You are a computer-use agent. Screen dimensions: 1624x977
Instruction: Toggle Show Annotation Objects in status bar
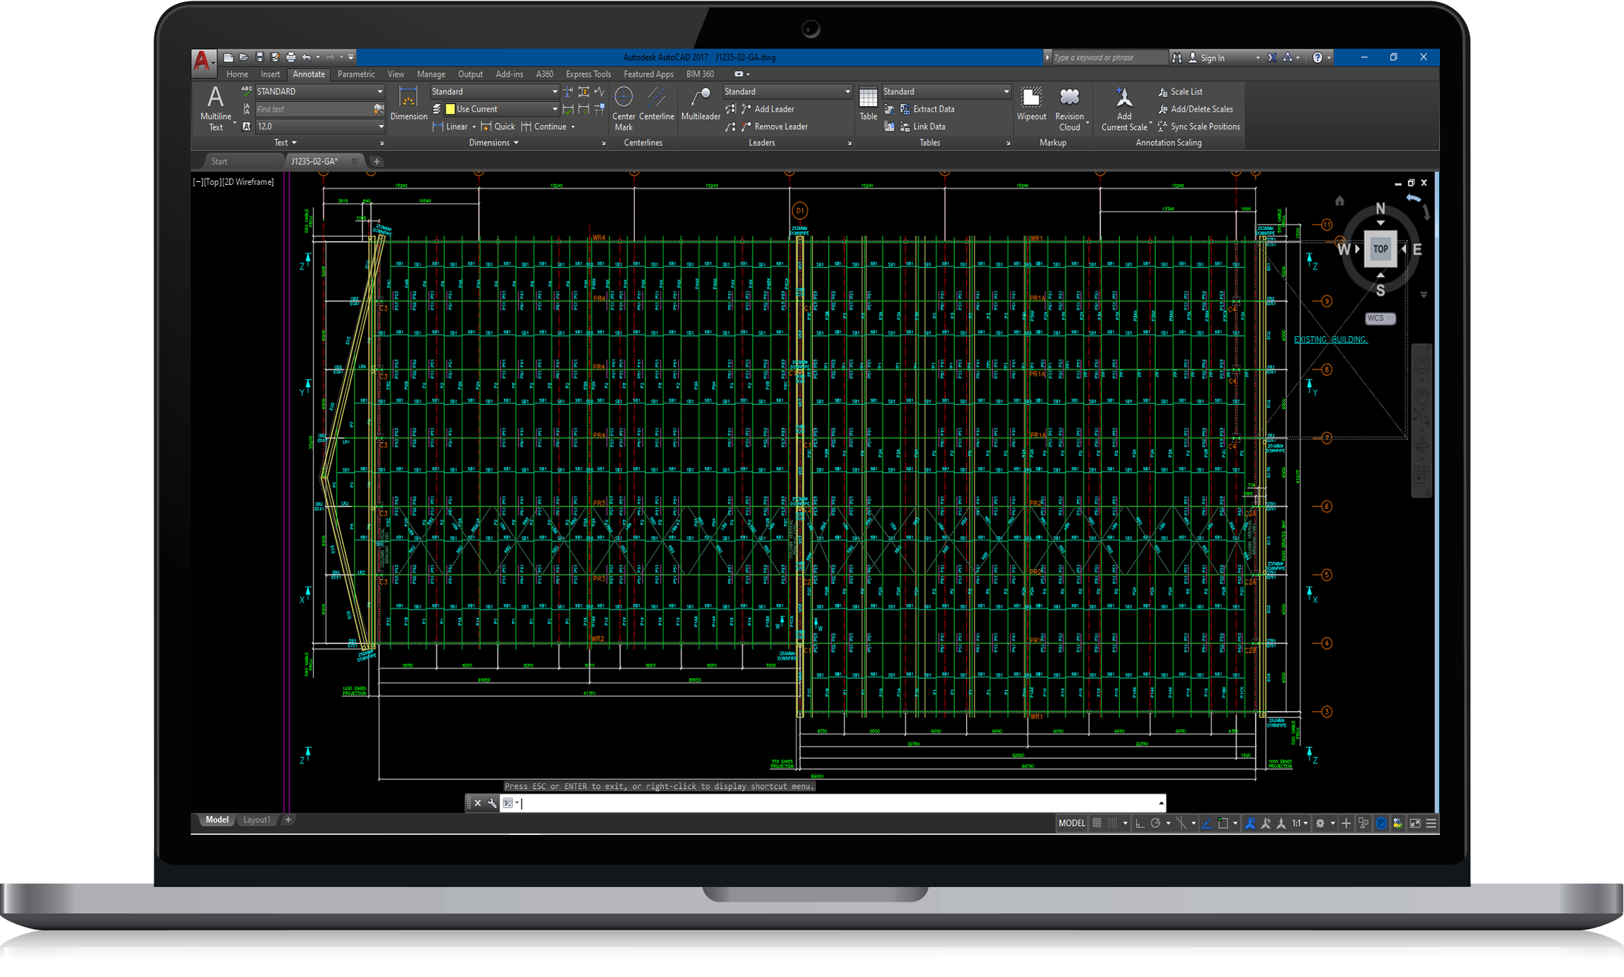1250,823
